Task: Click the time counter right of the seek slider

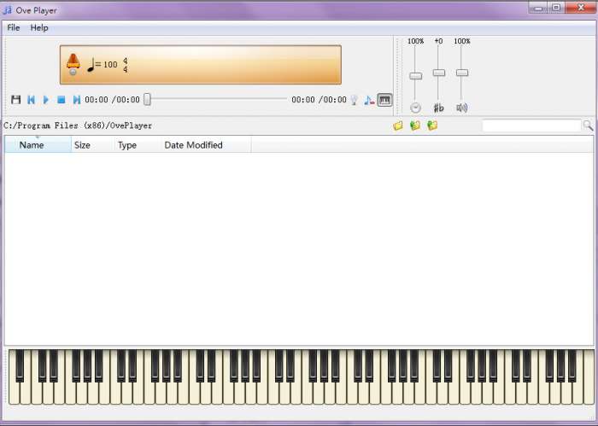Action: coord(319,100)
